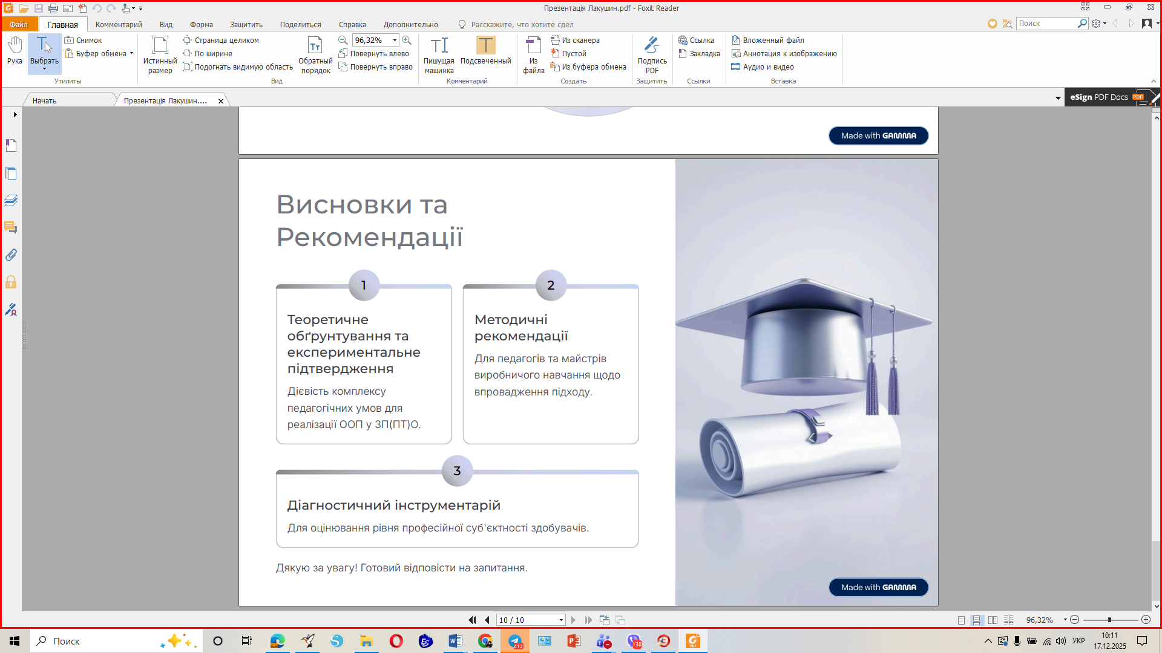1162x653 pixels.
Task: Go to first page arrow button
Action: click(472, 620)
